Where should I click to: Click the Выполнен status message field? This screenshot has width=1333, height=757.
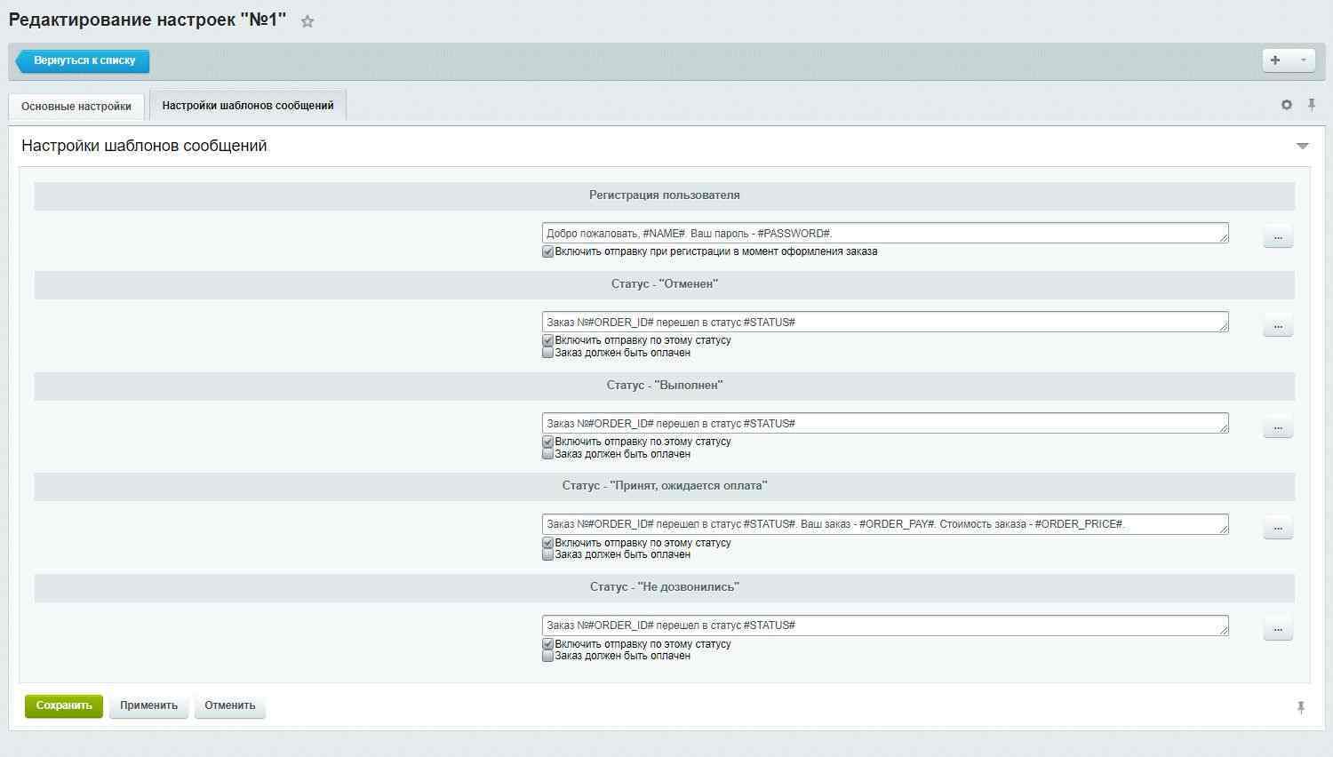click(x=885, y=423)
